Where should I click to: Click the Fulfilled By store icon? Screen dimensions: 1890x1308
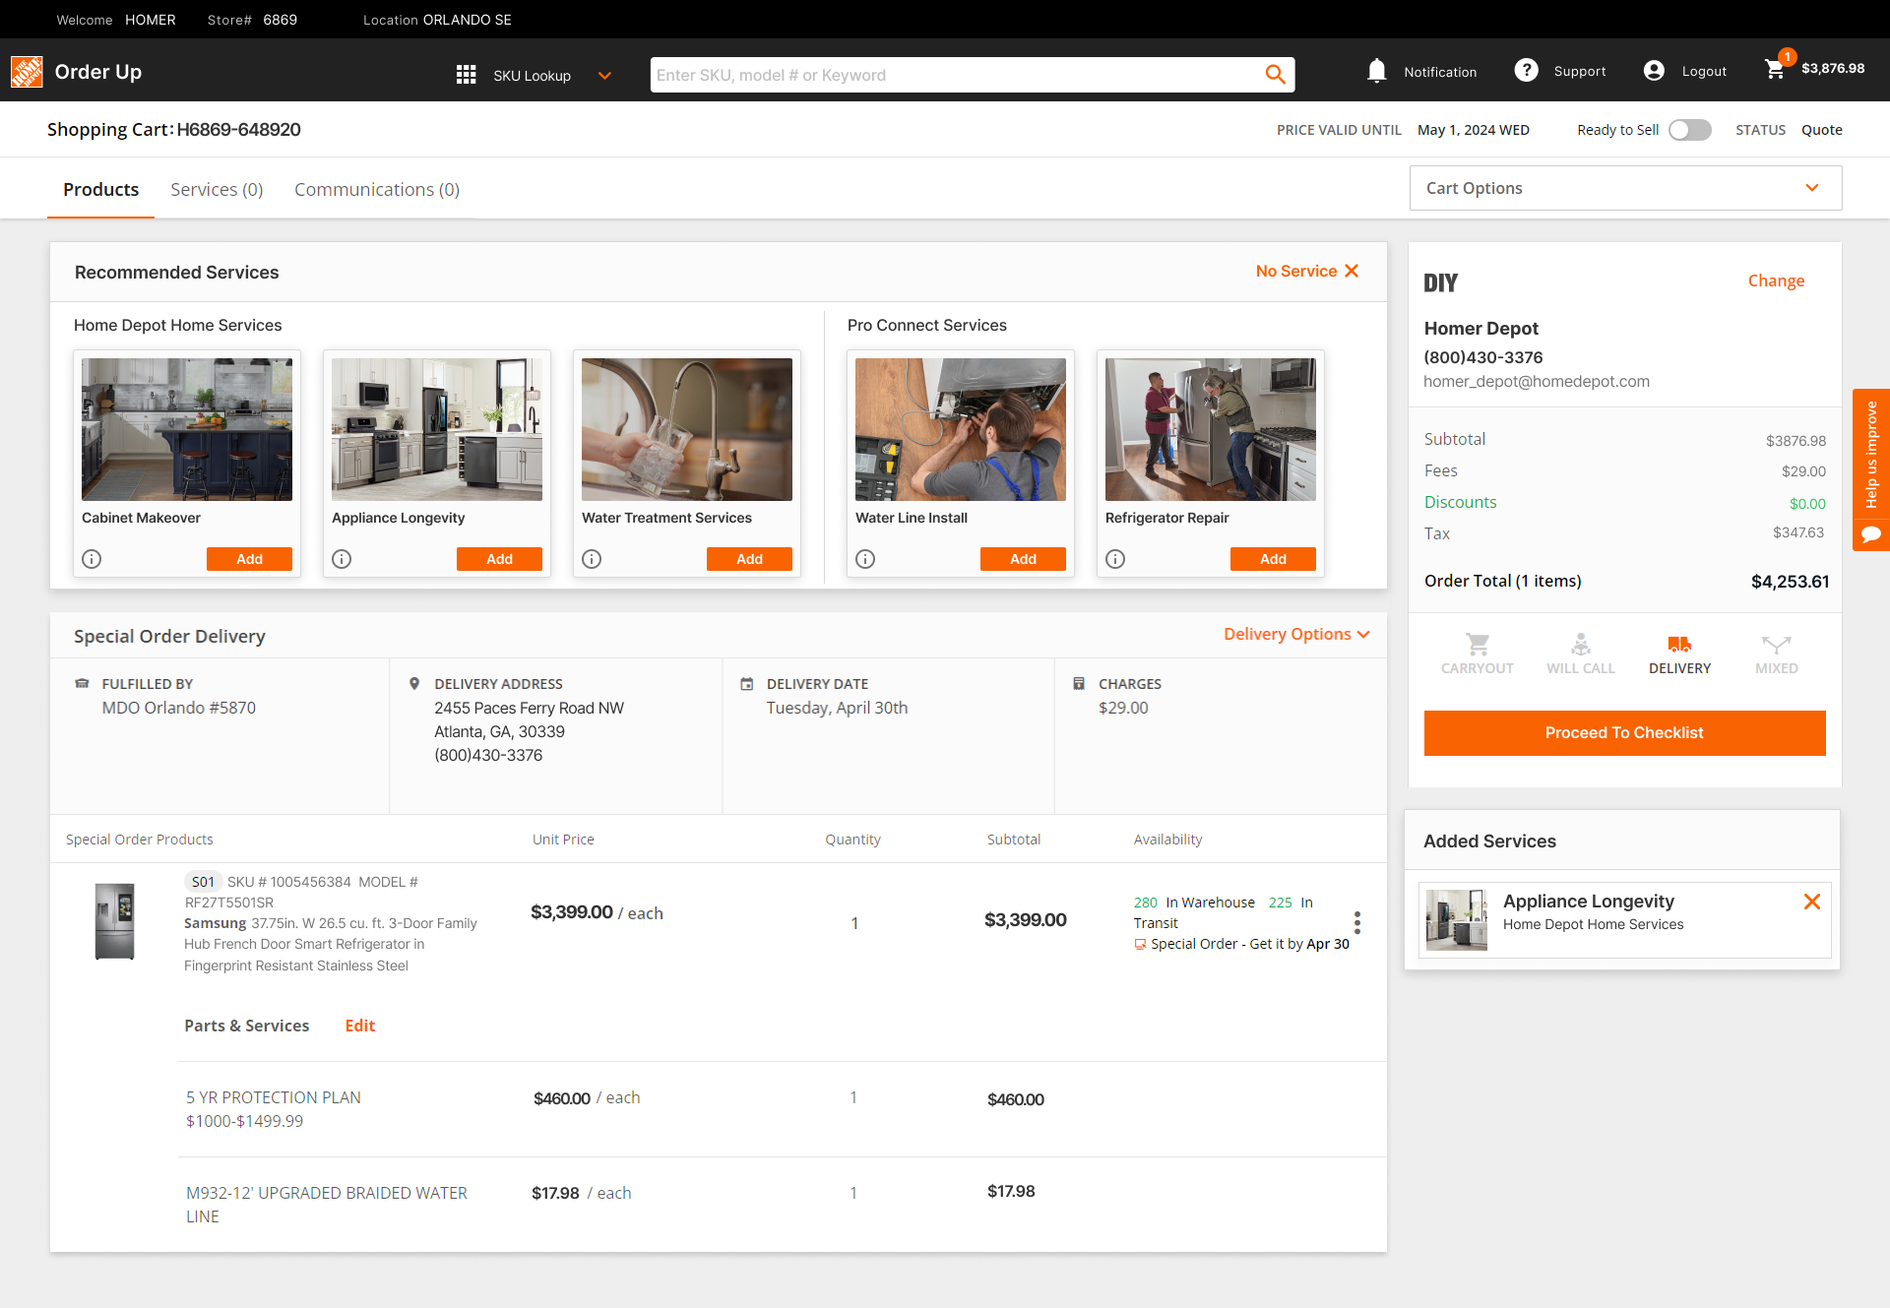tap(83, 683)
